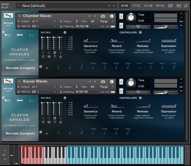Toggle the C mic power in Chamber Waves

[43, 53]
